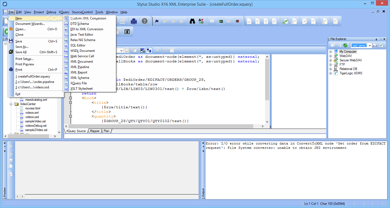Click the tree-structure icon in the editor toolbar
Screen dimensions: 390x208
click(149, 50)
